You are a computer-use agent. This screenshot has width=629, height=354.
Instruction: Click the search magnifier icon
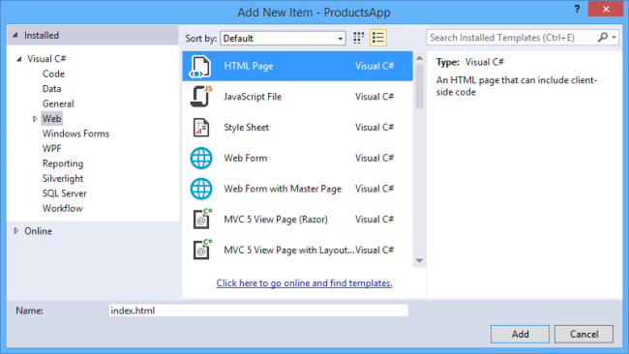coord(603,38)
